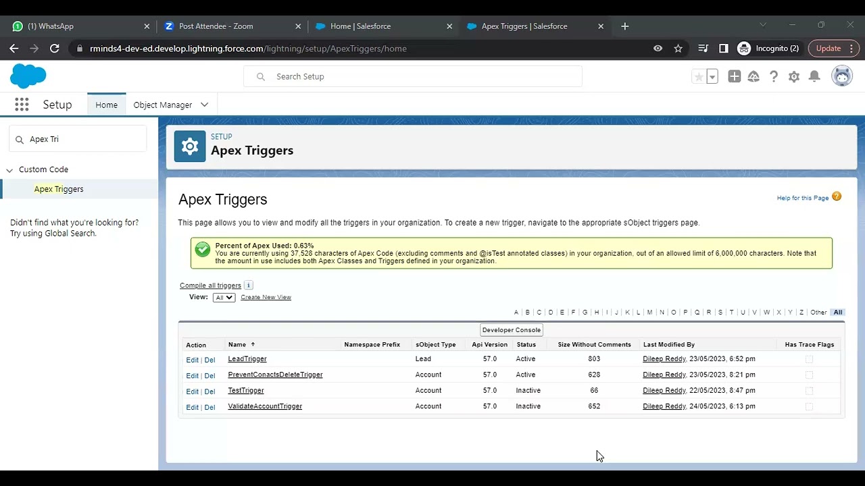
Task: Open a new browser tab
Action: (x=625, y=26)
